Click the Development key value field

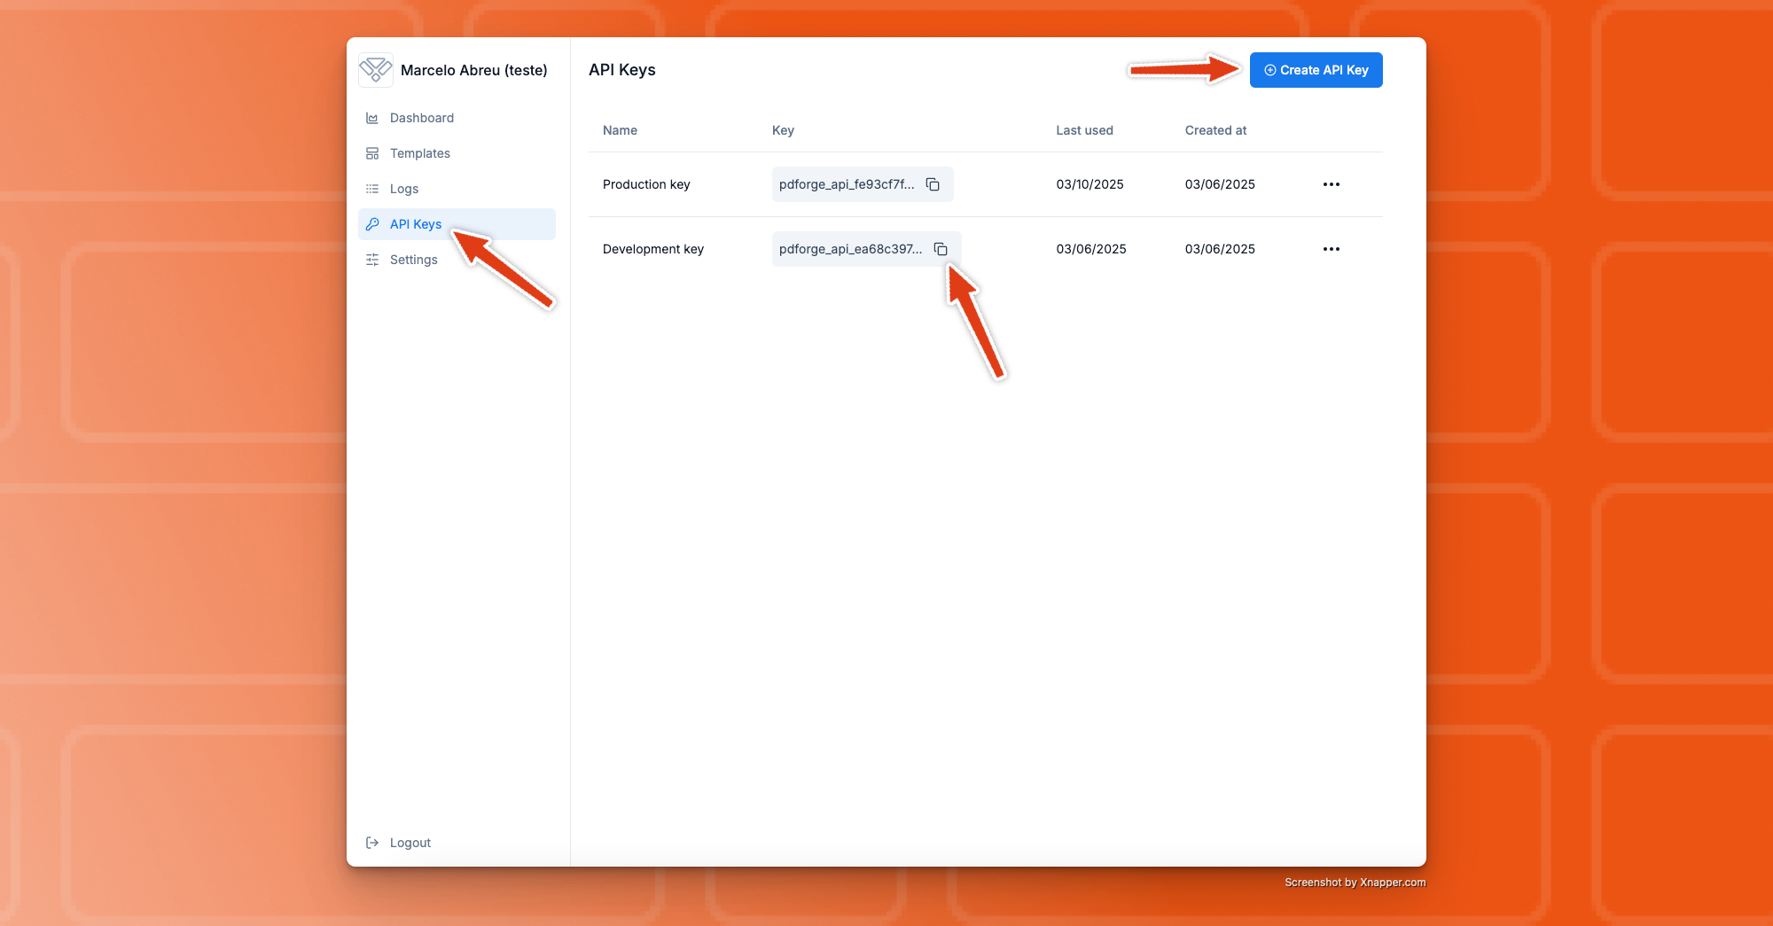849,249
